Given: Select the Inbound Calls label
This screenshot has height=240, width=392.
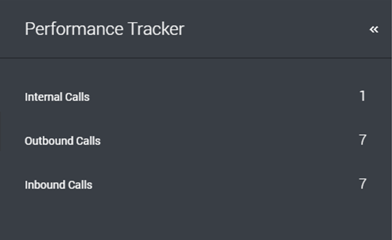Looking at the screenshot, I should tap(58, 184).
